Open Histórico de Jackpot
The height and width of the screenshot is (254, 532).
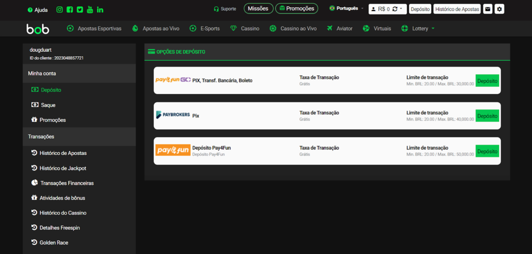[62, 168]
